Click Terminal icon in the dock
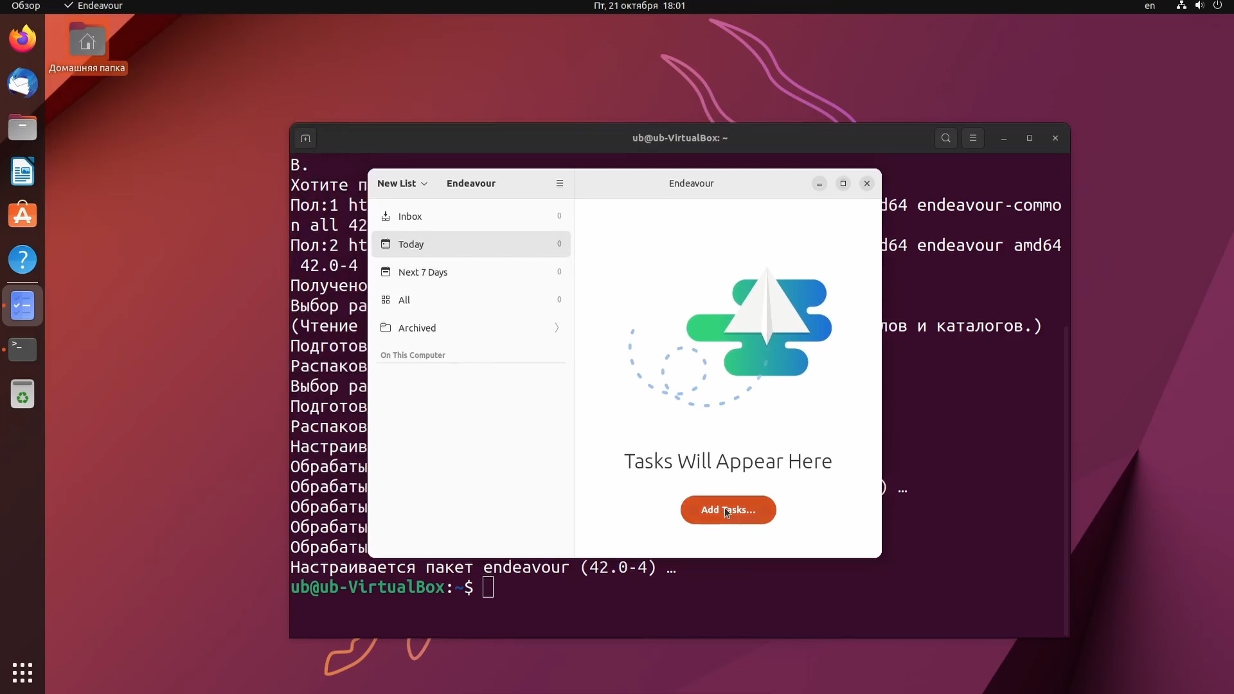The width and height of the screenshot is (1234, 694). pyautogui.click(x=22, y=349)
